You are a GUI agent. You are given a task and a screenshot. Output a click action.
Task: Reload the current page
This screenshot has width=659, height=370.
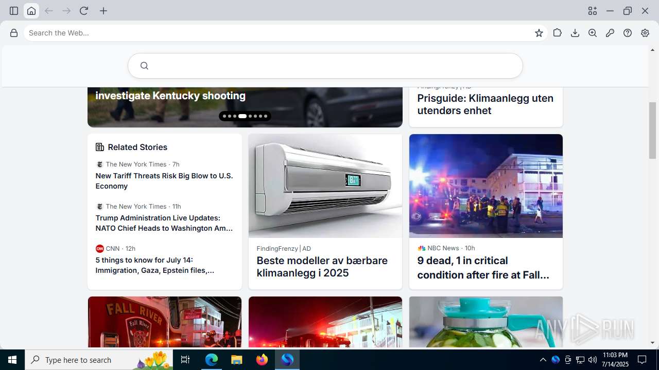(84, 11)
